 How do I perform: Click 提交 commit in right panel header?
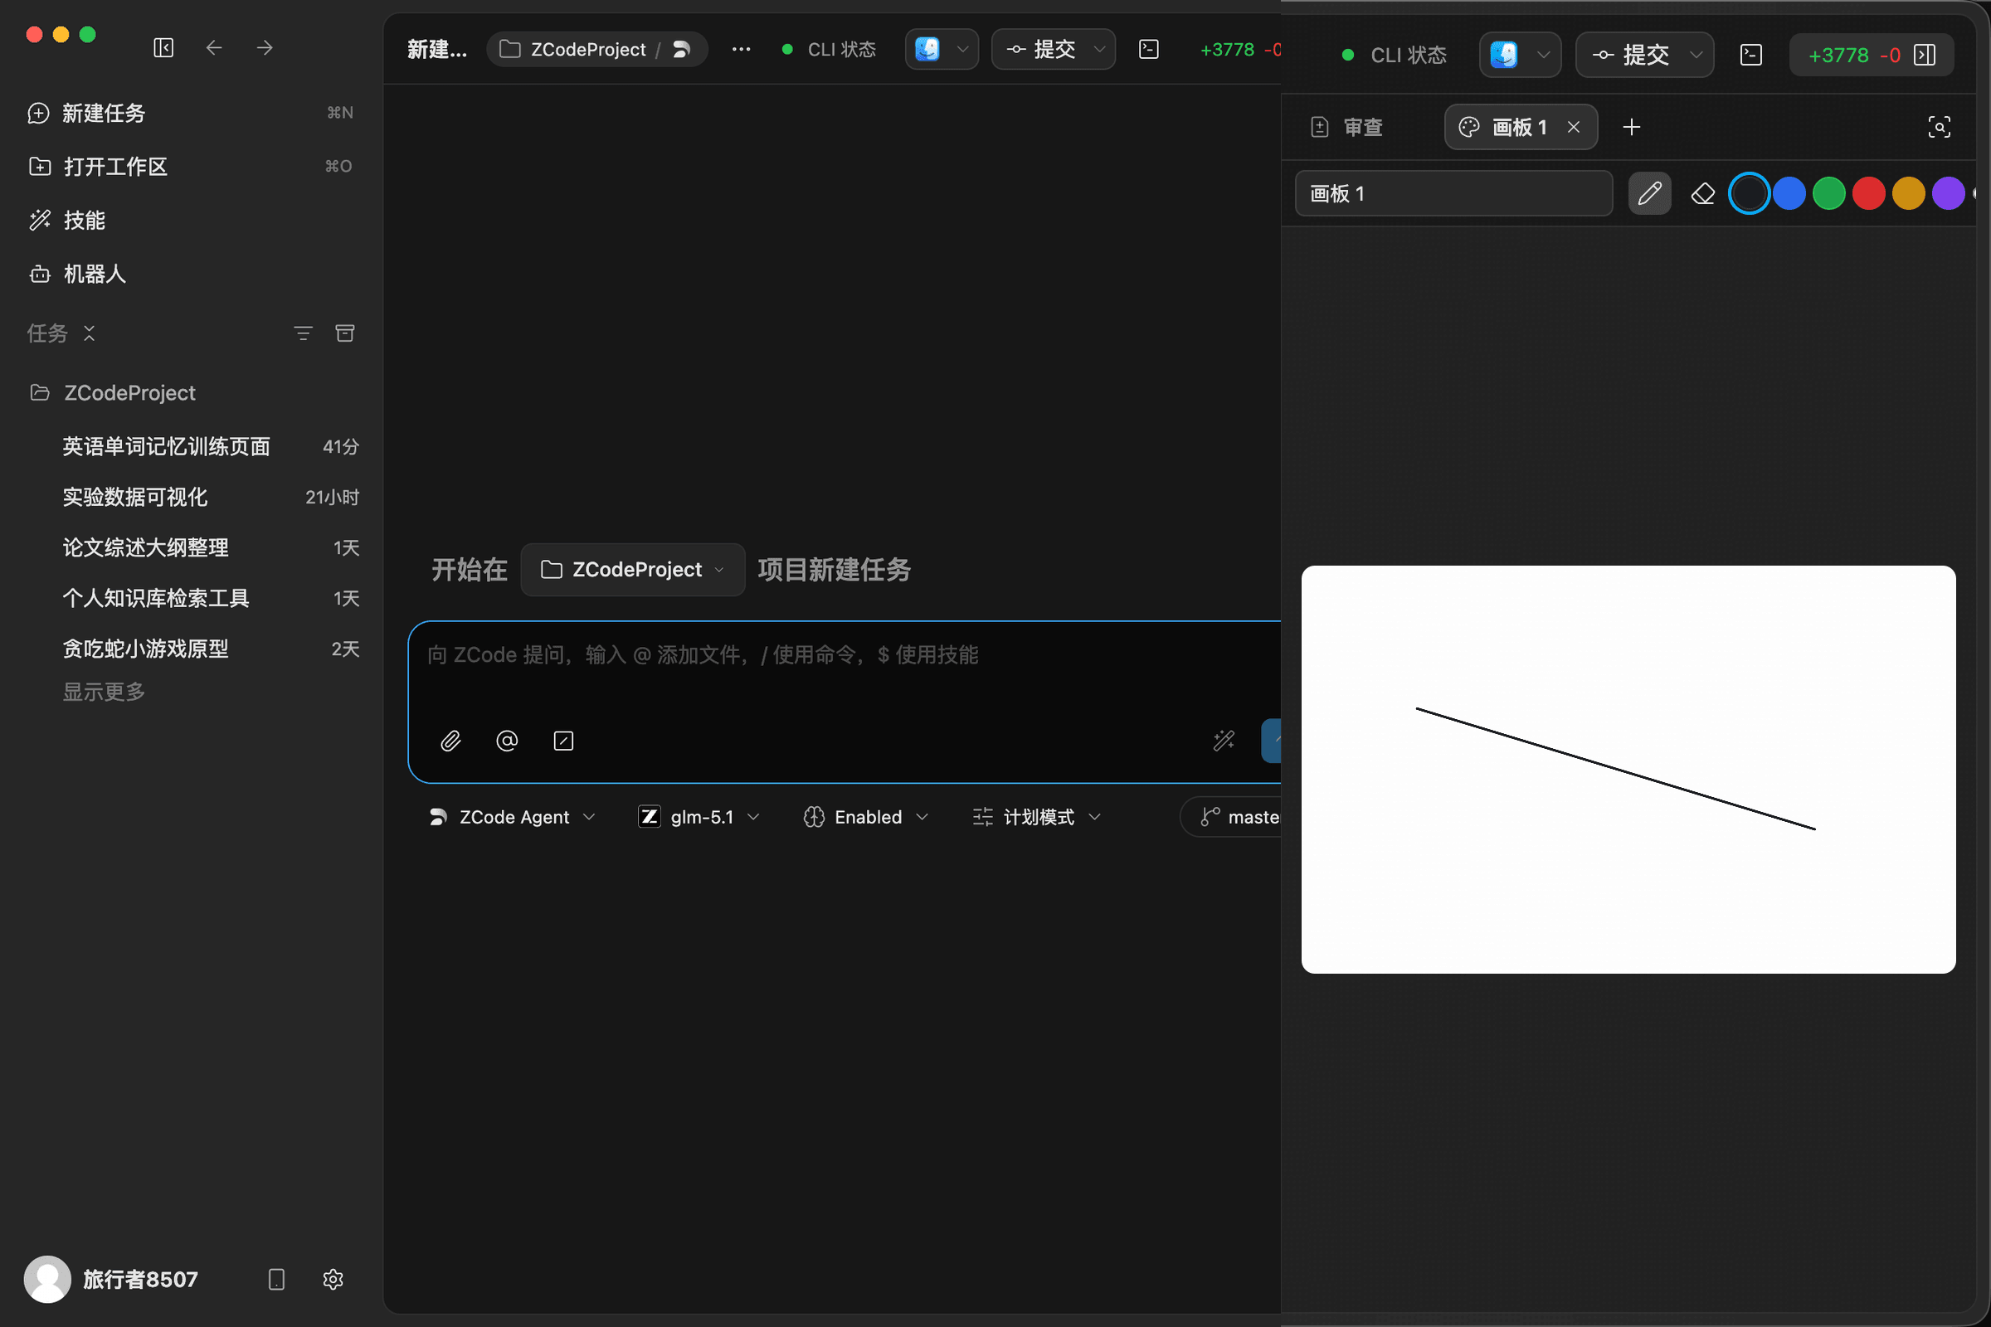point(1645,55)
